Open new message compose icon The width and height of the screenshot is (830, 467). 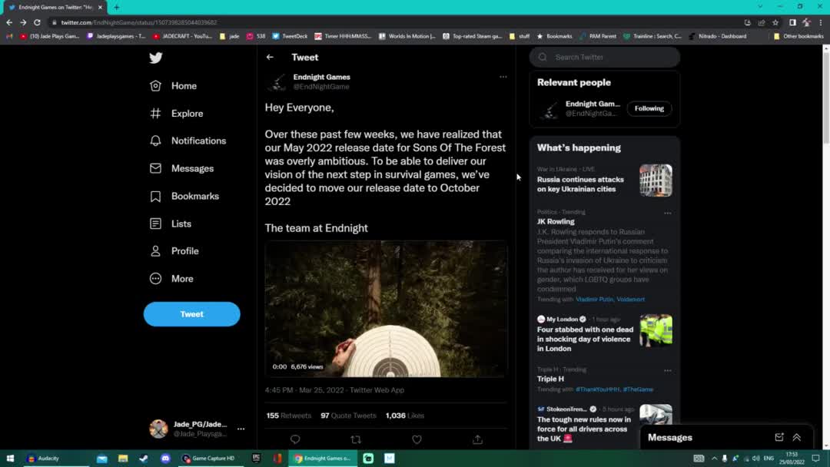pos(779,437)
